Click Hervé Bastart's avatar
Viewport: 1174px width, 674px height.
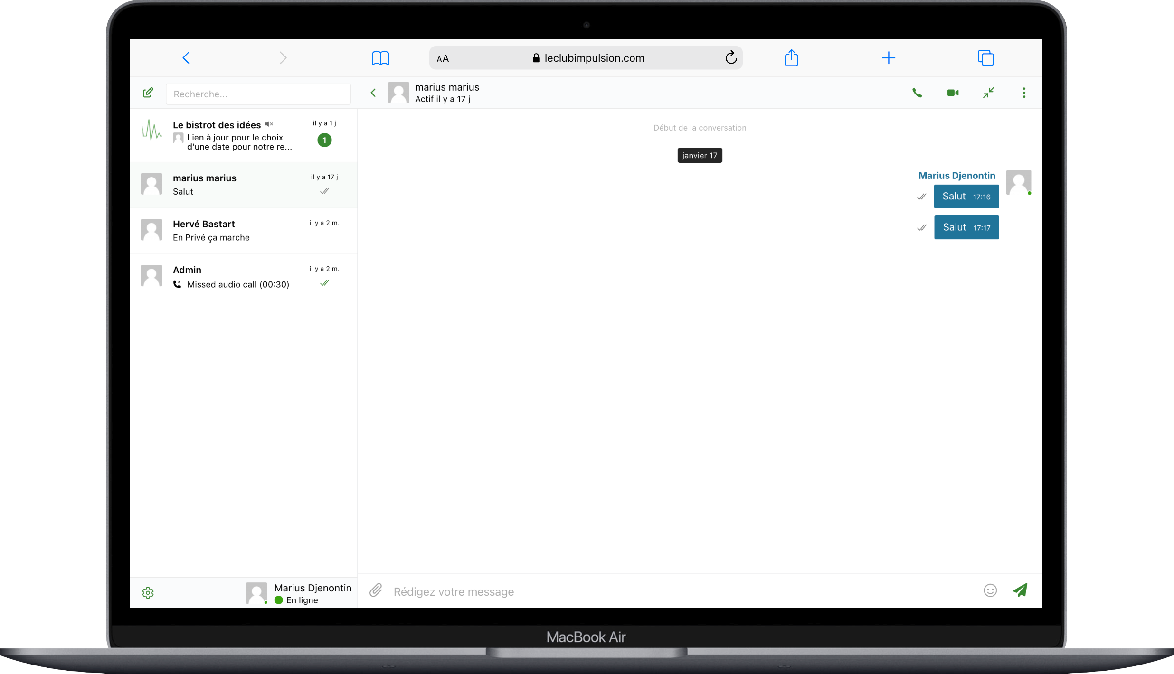(x=151, y=230)
